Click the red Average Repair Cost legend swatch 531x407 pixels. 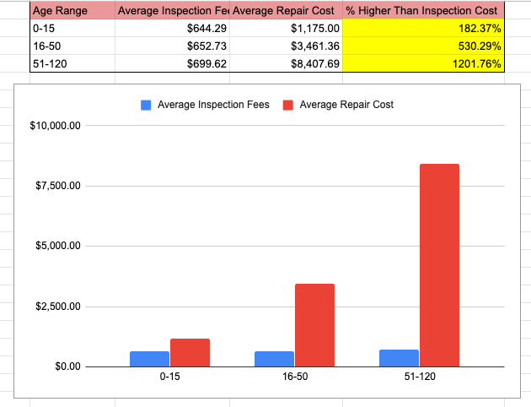pyautogui.click(x=287, y=105)
